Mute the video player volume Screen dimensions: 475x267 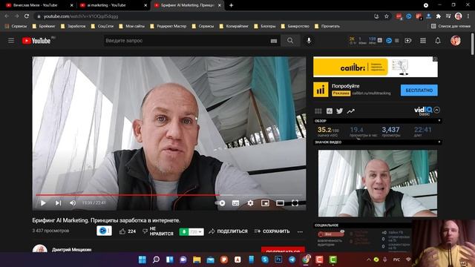coord(73,202)
